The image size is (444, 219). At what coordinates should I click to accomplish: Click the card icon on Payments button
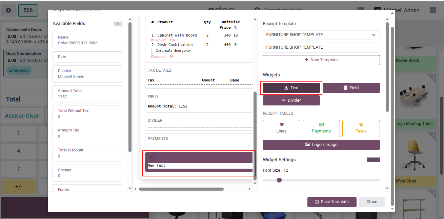click(321, 125)
